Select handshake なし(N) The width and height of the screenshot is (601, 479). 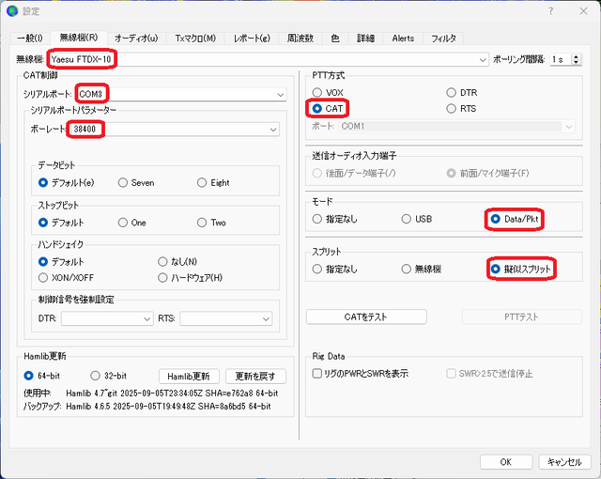point(177,262)
